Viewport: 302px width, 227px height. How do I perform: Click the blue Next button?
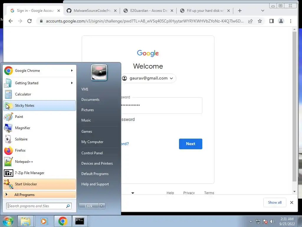[x=191, y=144]
